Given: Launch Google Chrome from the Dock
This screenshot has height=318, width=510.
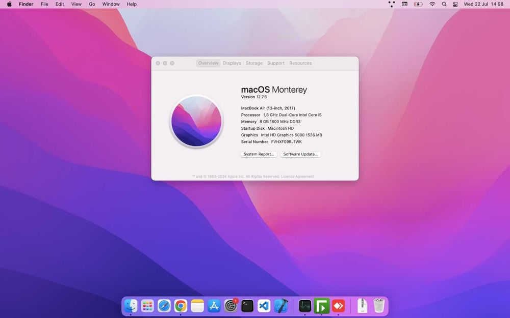Looking at the screenshot, I should 181,306.
